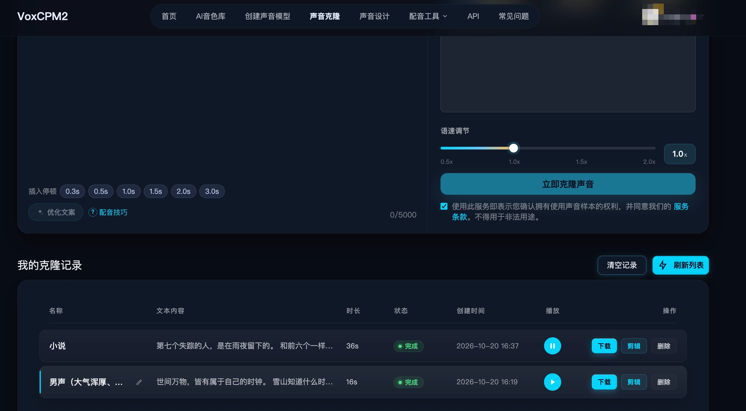This screenshot has height=411, width=746.
Task: Pause playback of the 小说 record
Action: click(552, 346)
